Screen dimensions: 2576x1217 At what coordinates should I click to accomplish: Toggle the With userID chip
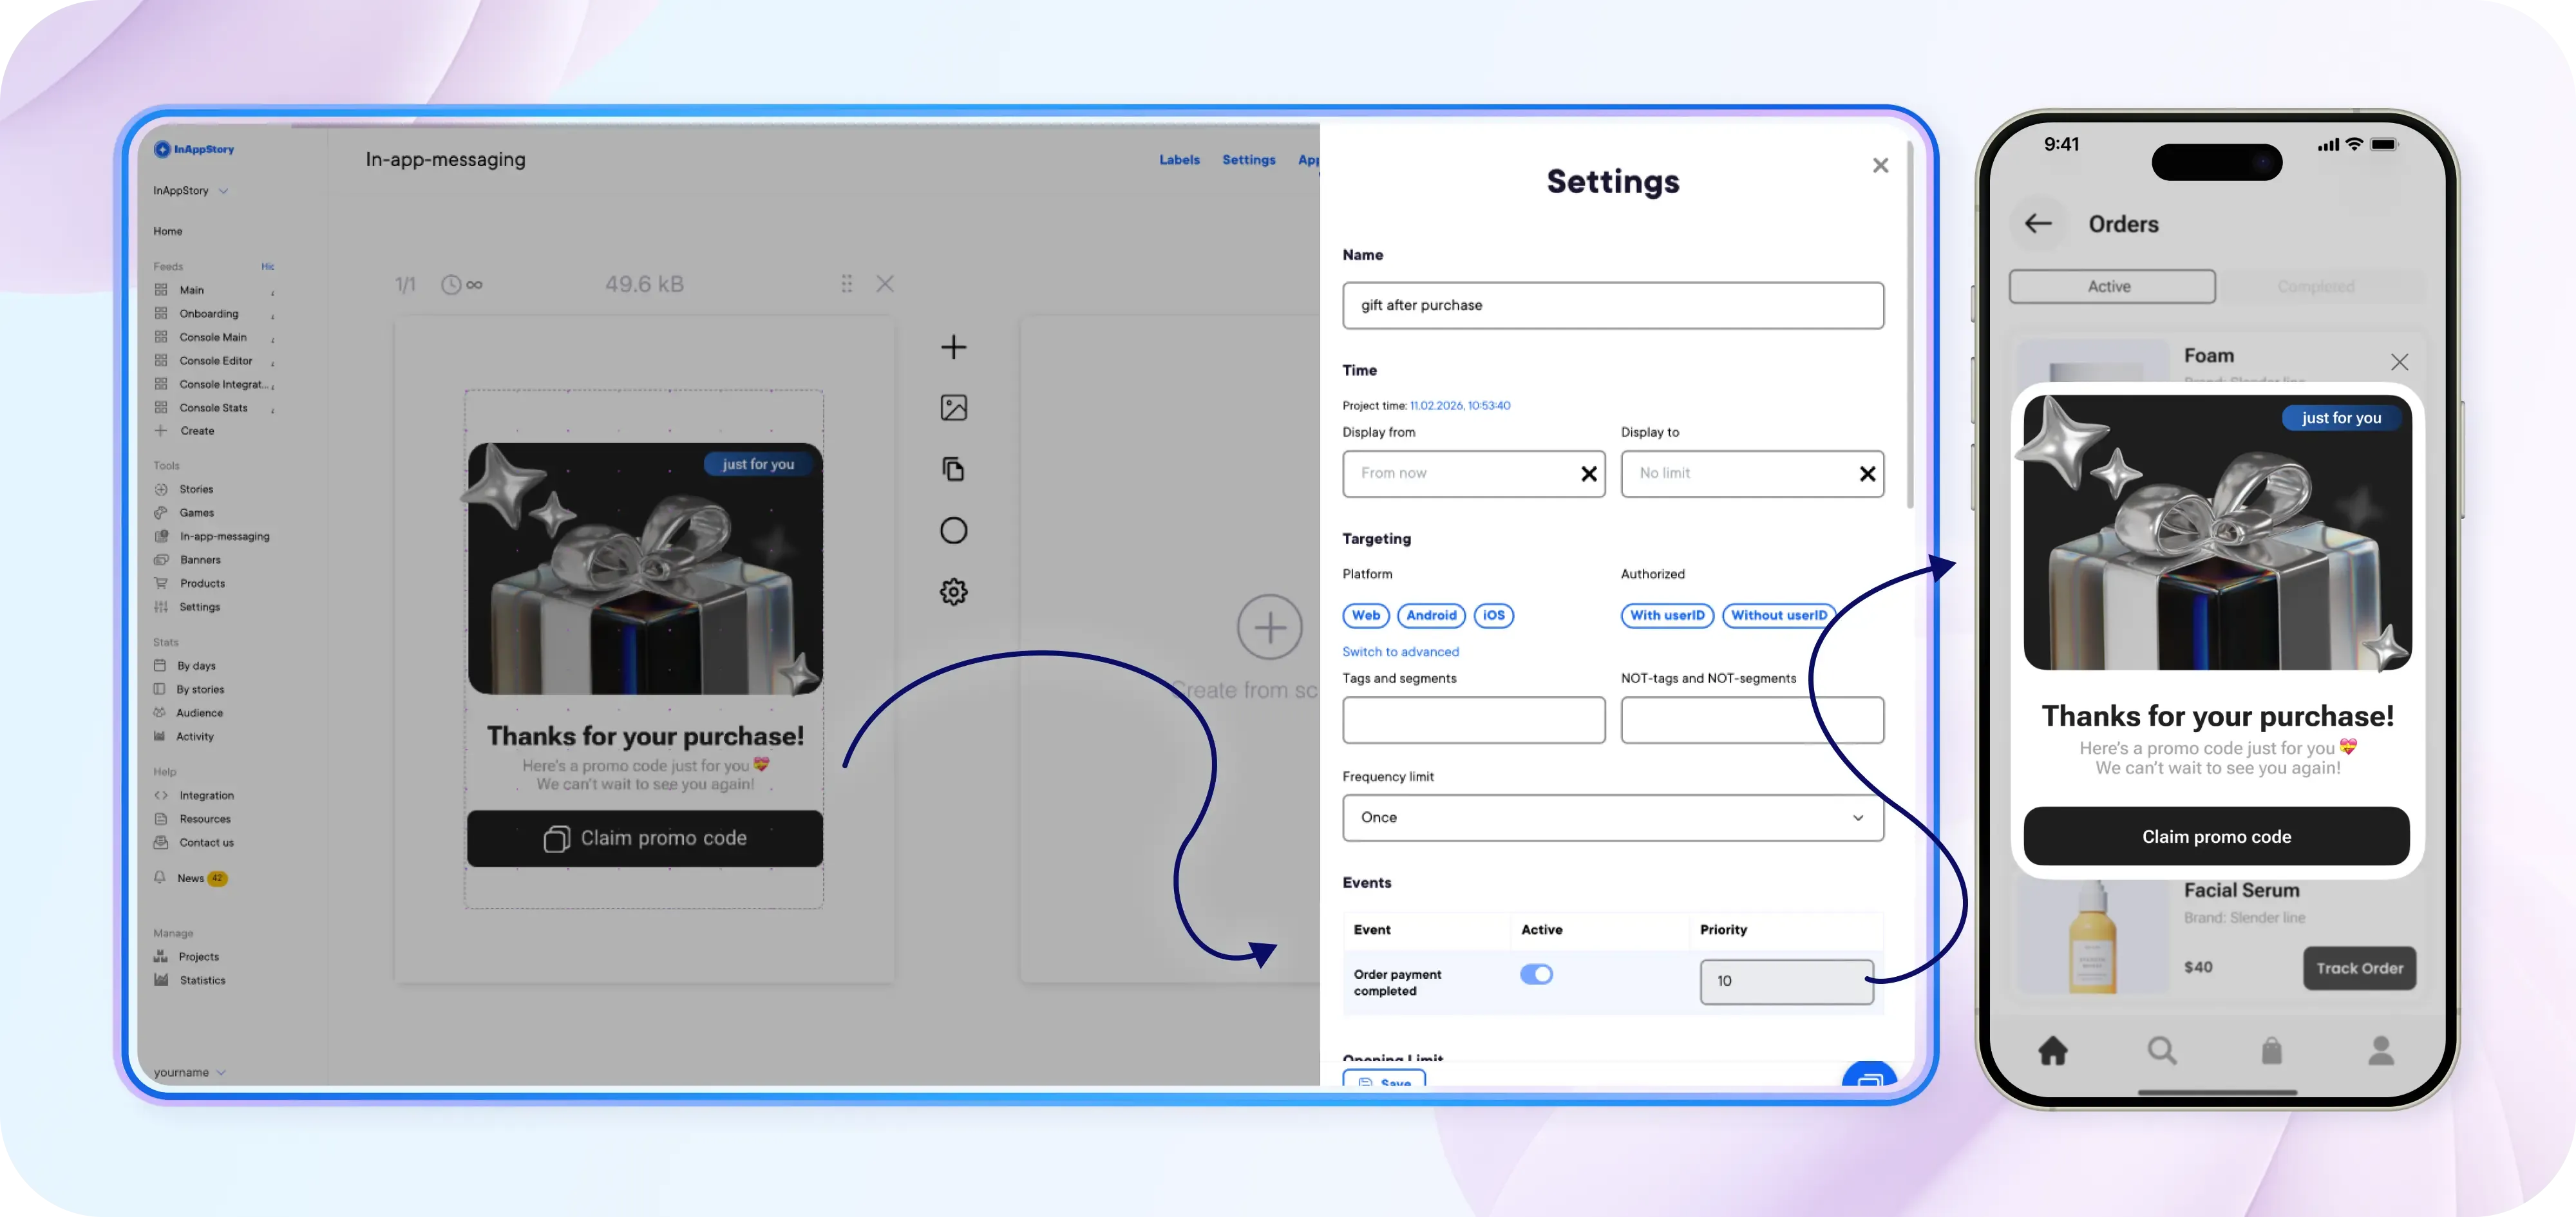tap(1667, 616)
